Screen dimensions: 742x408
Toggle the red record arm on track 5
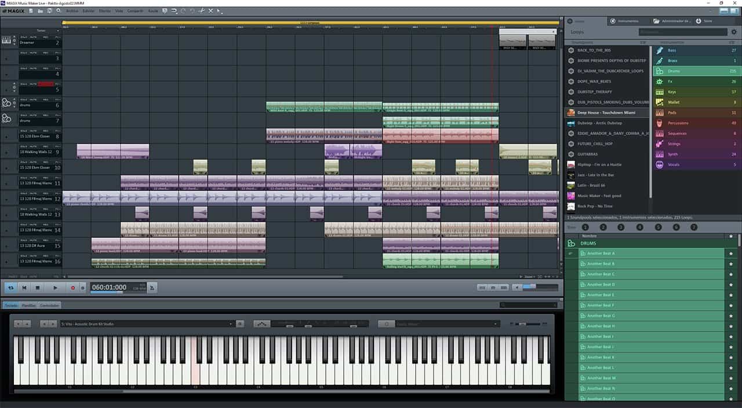tap(46, 84)
